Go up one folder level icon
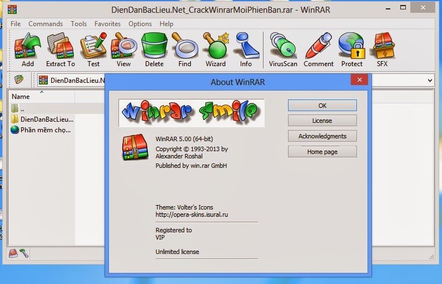The image size is (442, 284). point(18,80)
